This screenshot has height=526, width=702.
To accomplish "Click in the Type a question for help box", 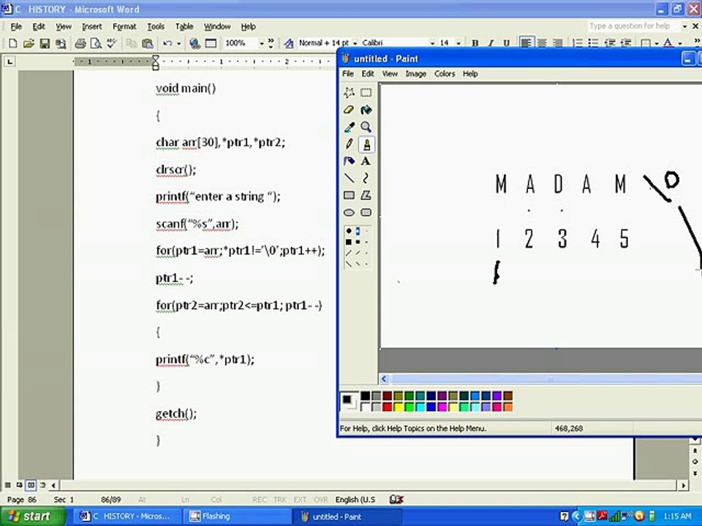I will tap(633, 26).
